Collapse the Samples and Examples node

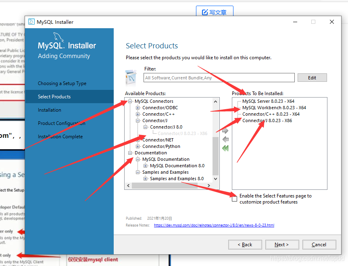(138, 172)
